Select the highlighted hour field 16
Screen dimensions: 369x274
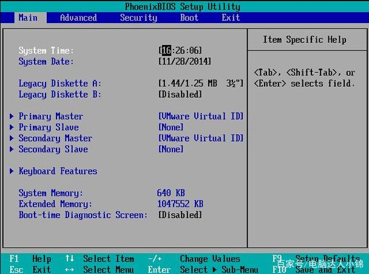tap(166, 50)
